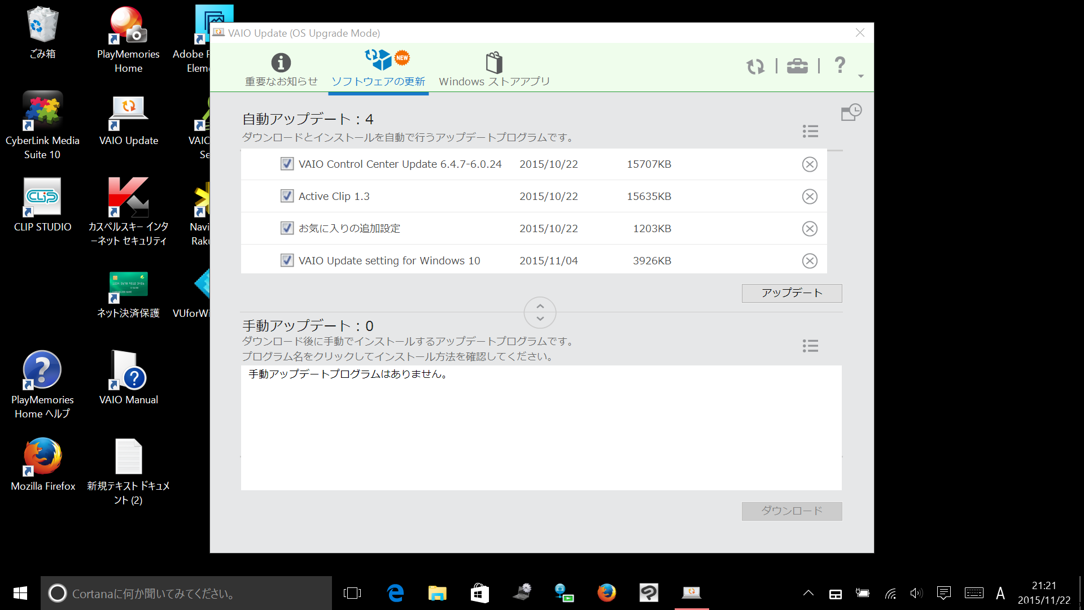Click the refresh updates icon
Screen dimensions: 1084x610
coord(755,67)
